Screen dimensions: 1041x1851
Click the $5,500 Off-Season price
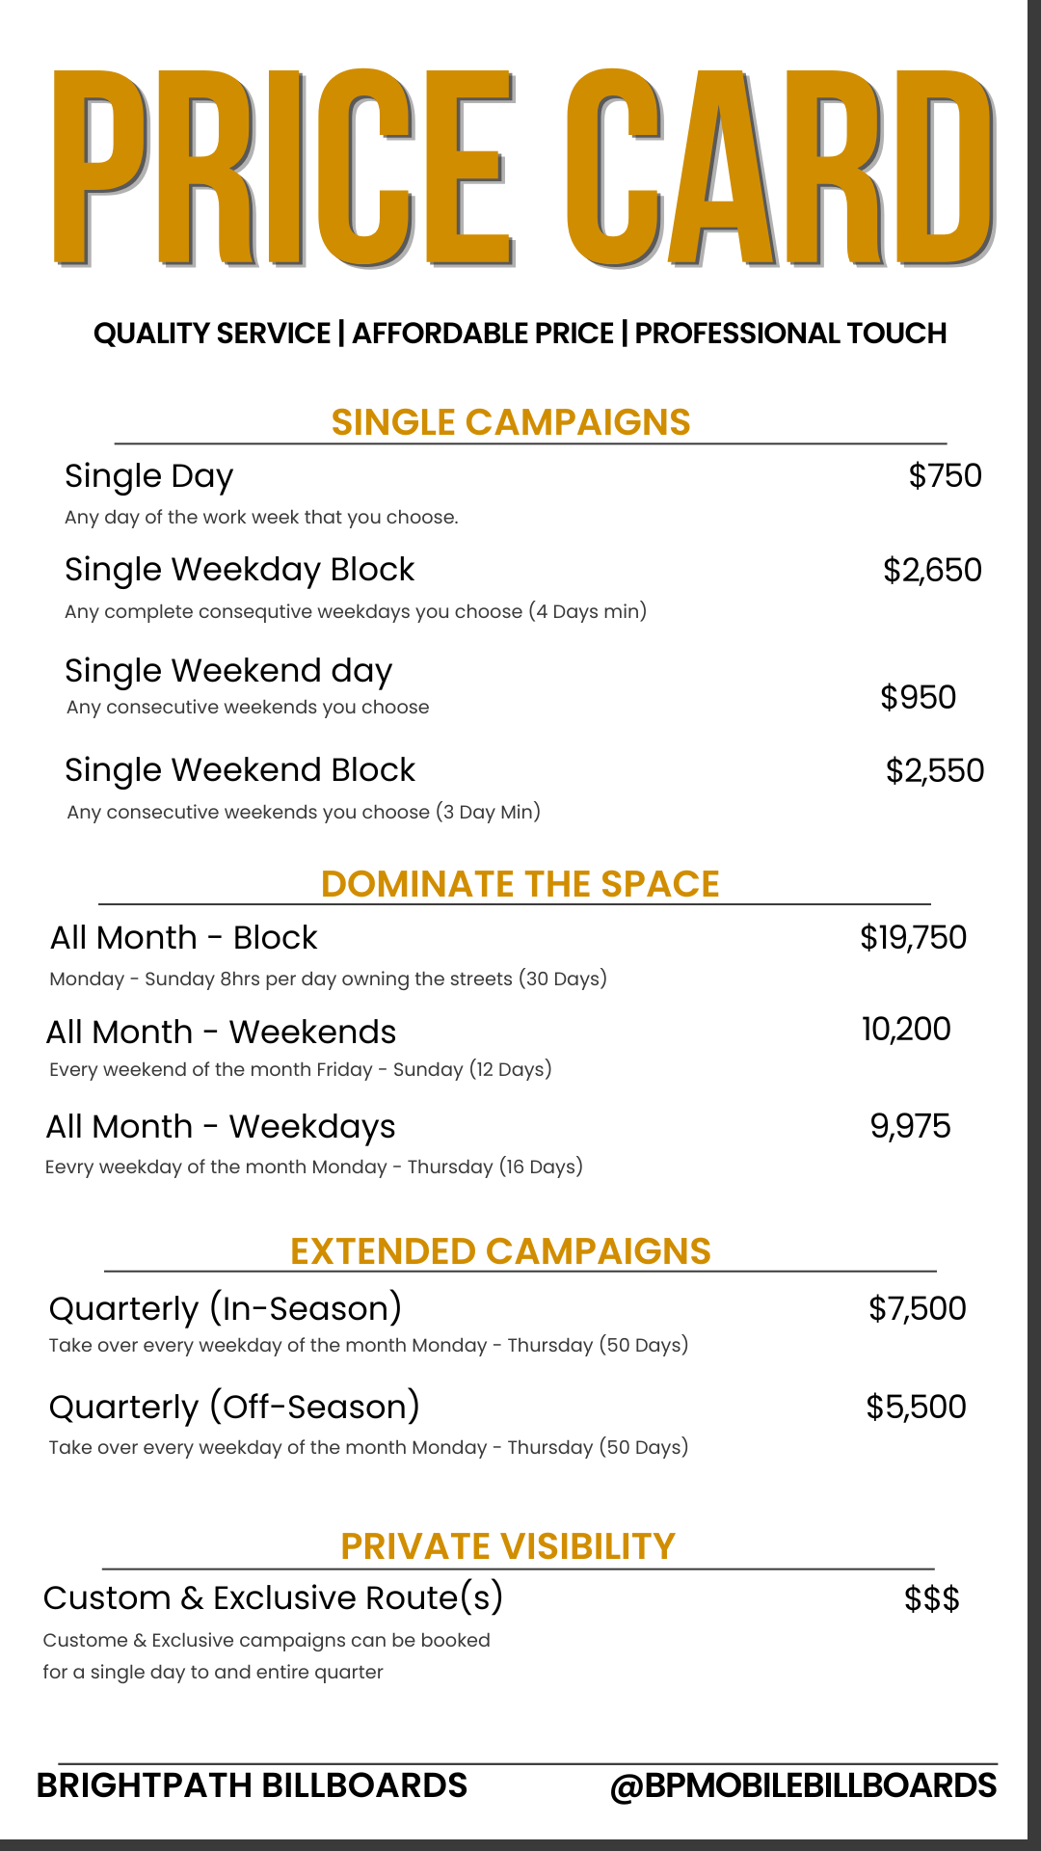[916, 1407]
